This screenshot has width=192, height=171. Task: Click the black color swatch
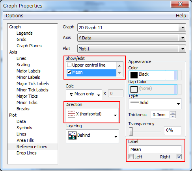pos(134,75)
